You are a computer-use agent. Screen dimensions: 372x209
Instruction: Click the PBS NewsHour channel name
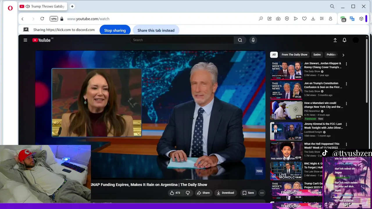click(x=312, y=111)
